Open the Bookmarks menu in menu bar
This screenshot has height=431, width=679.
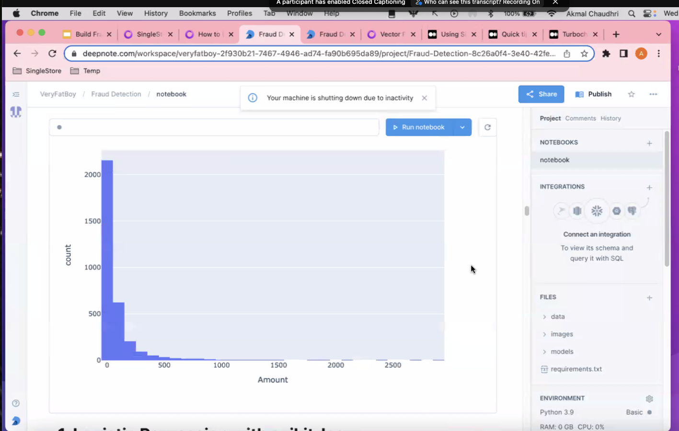[x=197, y=13]
